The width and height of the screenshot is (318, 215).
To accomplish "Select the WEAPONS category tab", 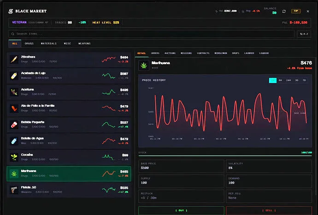I will click(84, 44).
